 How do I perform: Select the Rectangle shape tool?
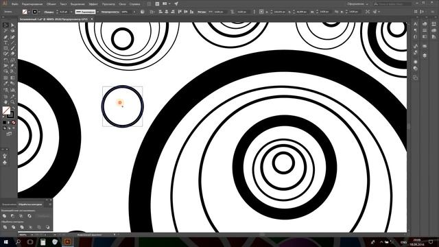point(5,48)
